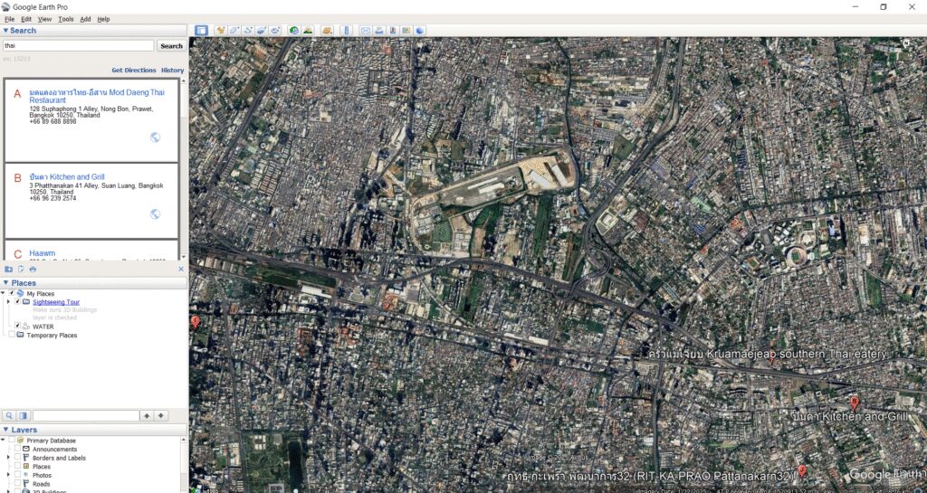Open the Mod Daeng Thai Restaurant result link
The image size is (927, 493).
[x=97, y=96]
